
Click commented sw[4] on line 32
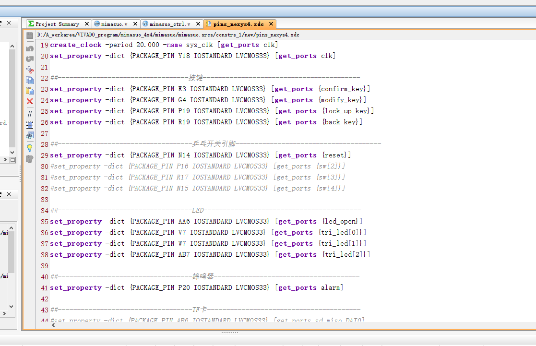click(x=329, y=189)
